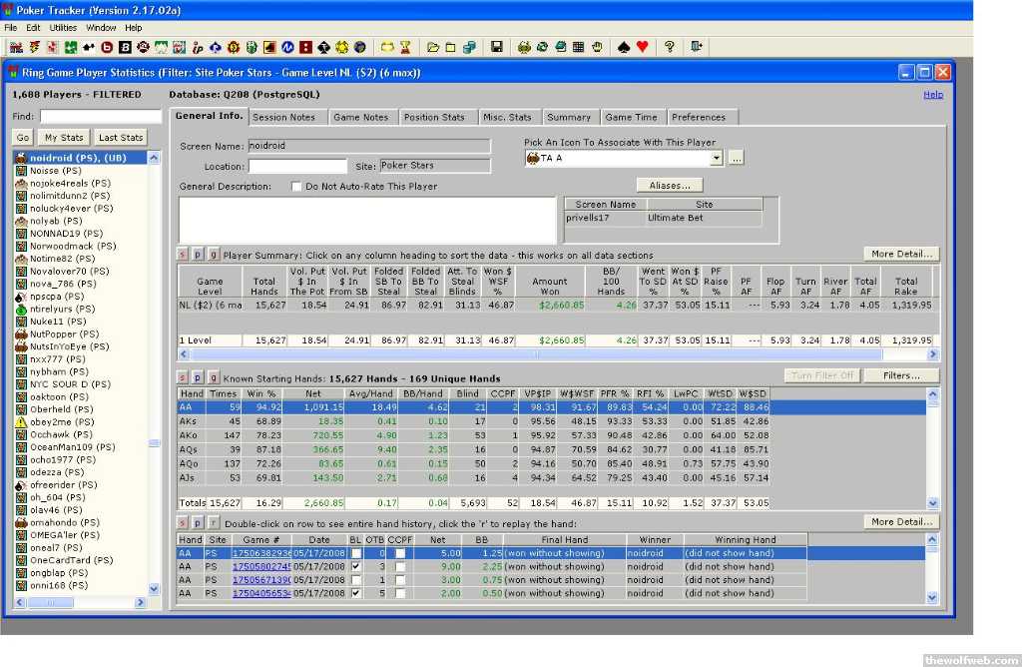1022x667 pixels.
Task: Click the red heart toolbar icon
Action: [x=642, y=47]
